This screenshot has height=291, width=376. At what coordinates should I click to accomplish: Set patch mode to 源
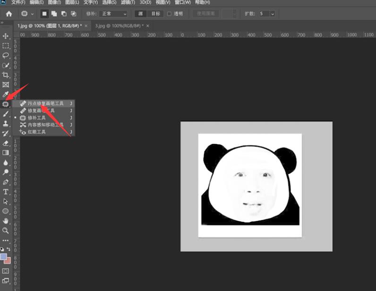[141, 14]
